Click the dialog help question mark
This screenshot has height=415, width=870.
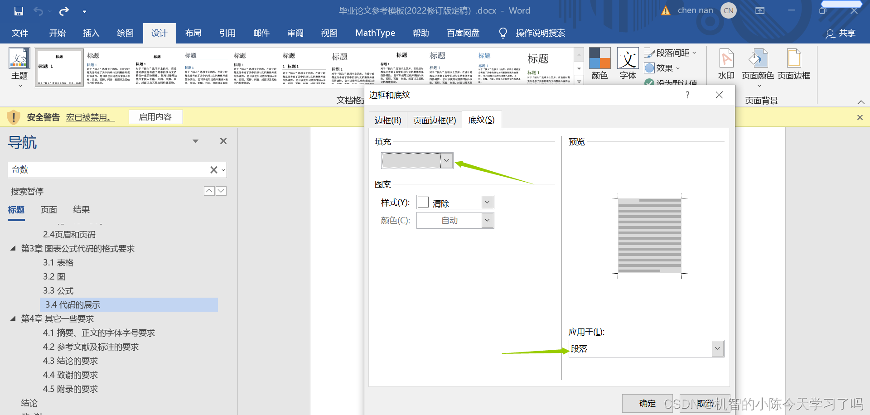tap(687, 95)
